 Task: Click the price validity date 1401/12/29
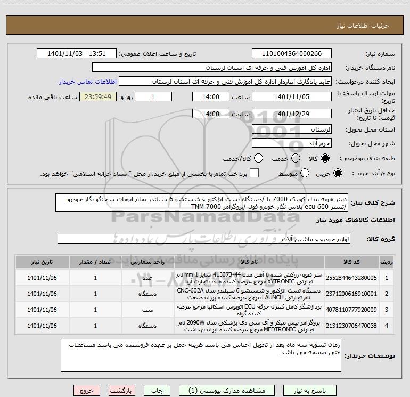(292, 114)
